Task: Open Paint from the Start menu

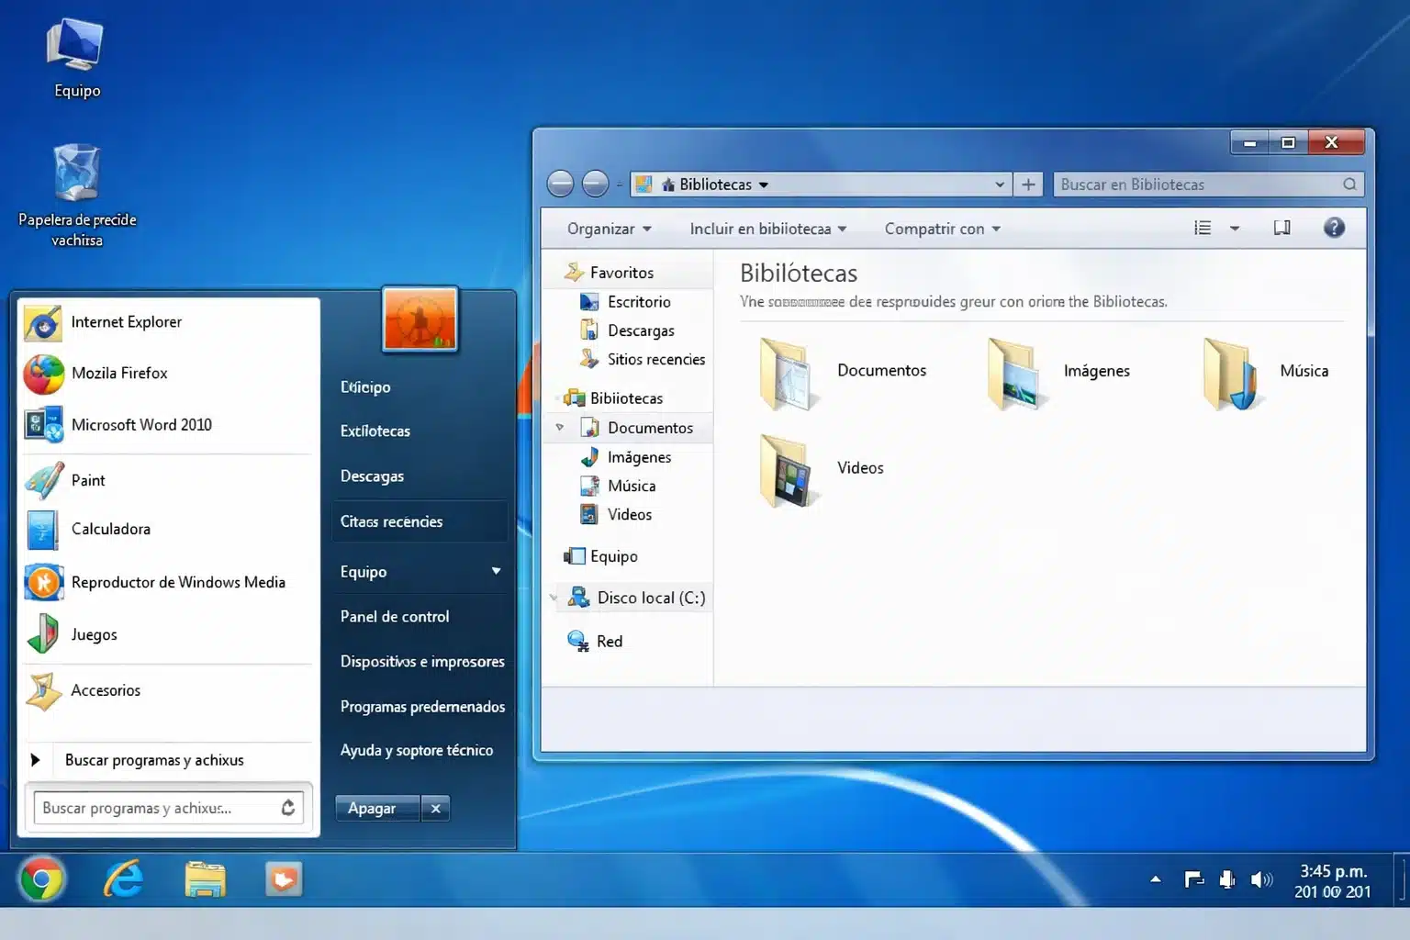Action: click(x=88, y=480)
